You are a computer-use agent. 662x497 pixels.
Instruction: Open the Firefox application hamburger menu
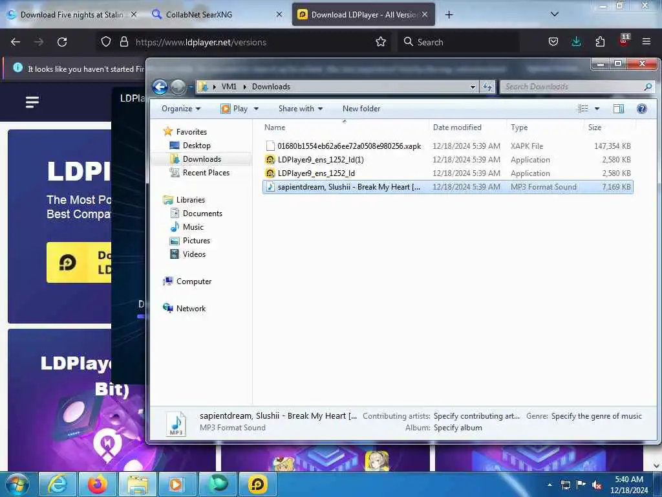646,41
